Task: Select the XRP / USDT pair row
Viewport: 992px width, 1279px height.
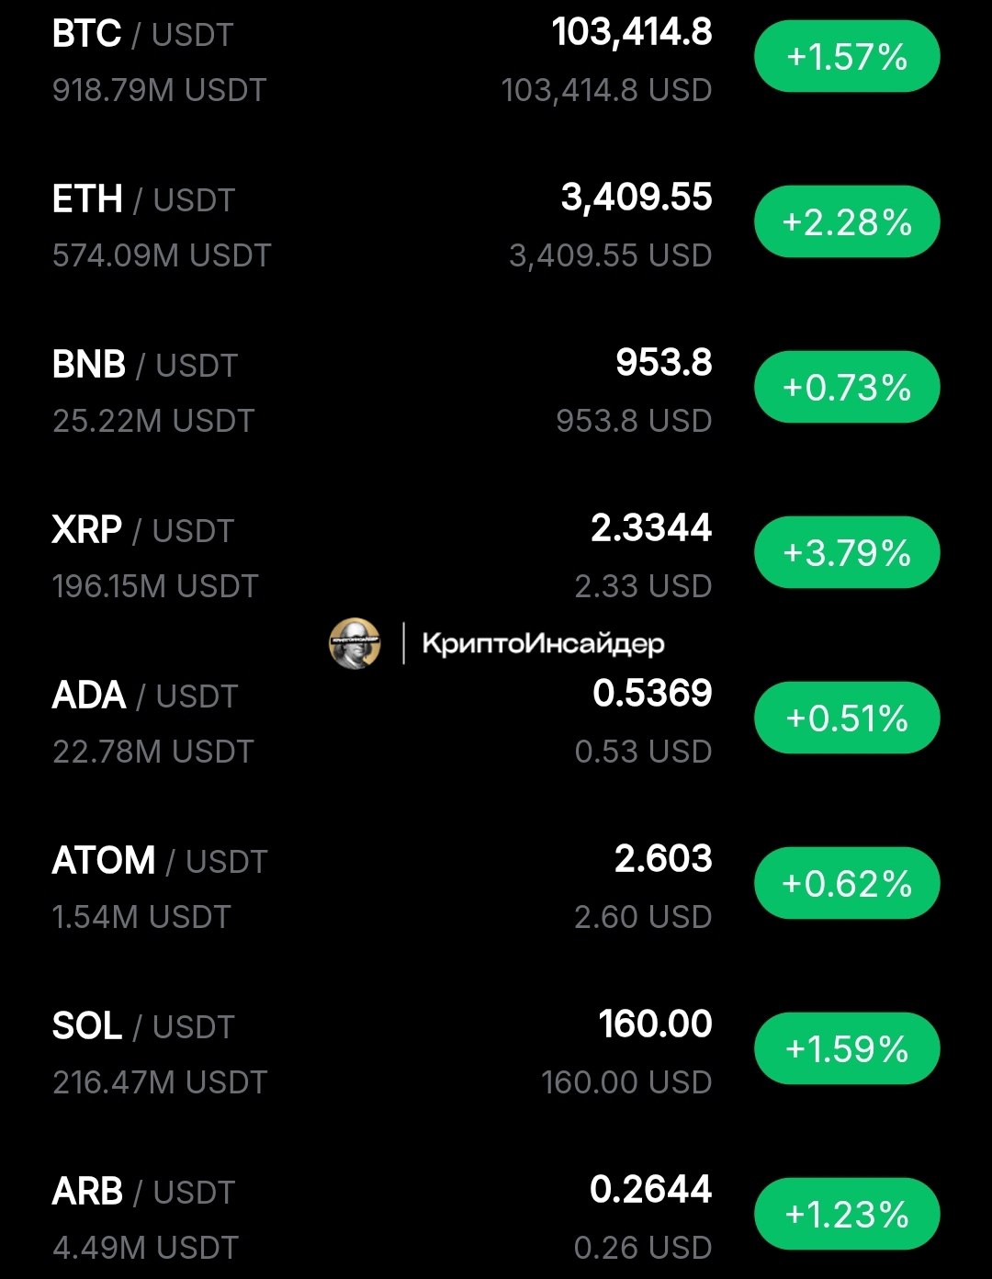Action: 143,531
